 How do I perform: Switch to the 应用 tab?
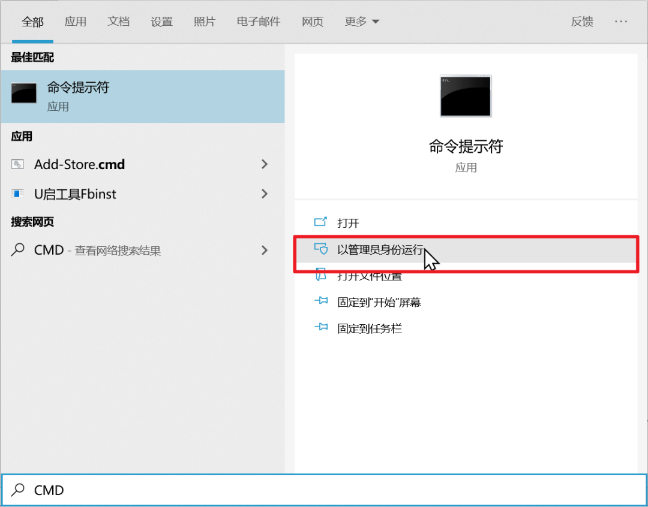(x=76, y=21)
